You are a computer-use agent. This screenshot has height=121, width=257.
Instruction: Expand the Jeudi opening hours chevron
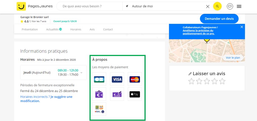pyautogui.click(x=81, y=73)
